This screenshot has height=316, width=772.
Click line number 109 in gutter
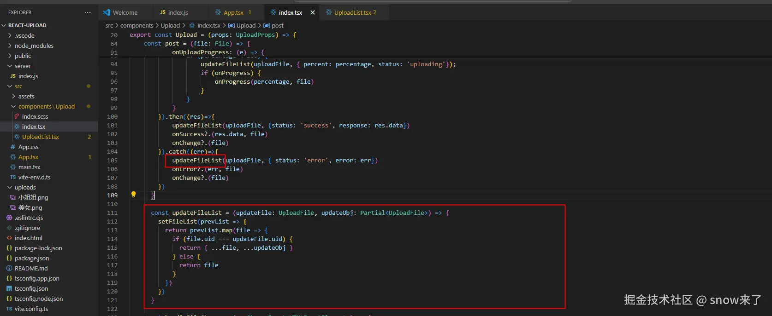point(113,195)
